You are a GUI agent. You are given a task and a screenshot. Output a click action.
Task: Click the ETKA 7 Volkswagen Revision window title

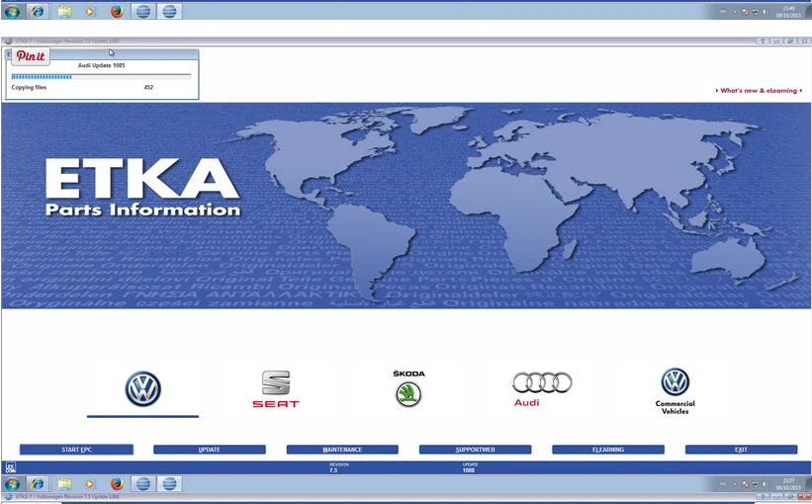67,41
